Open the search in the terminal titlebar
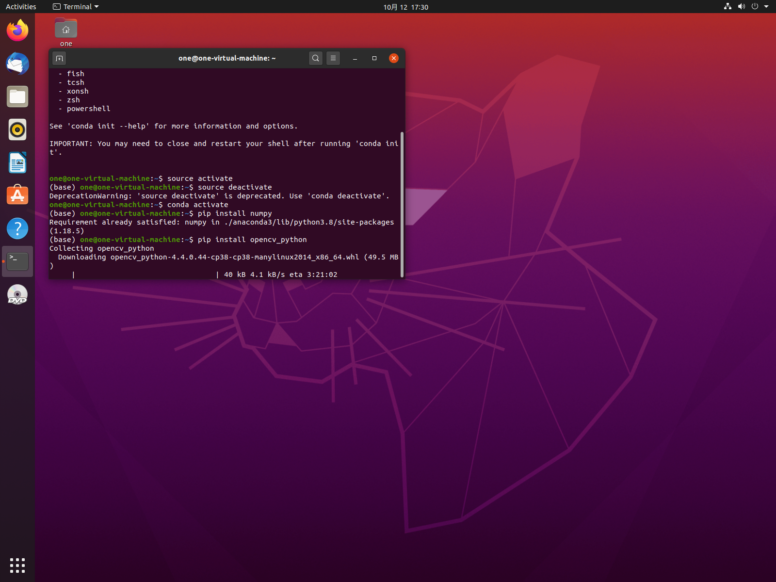The width and height of the screenshot is (776, 582). point(315,58)
